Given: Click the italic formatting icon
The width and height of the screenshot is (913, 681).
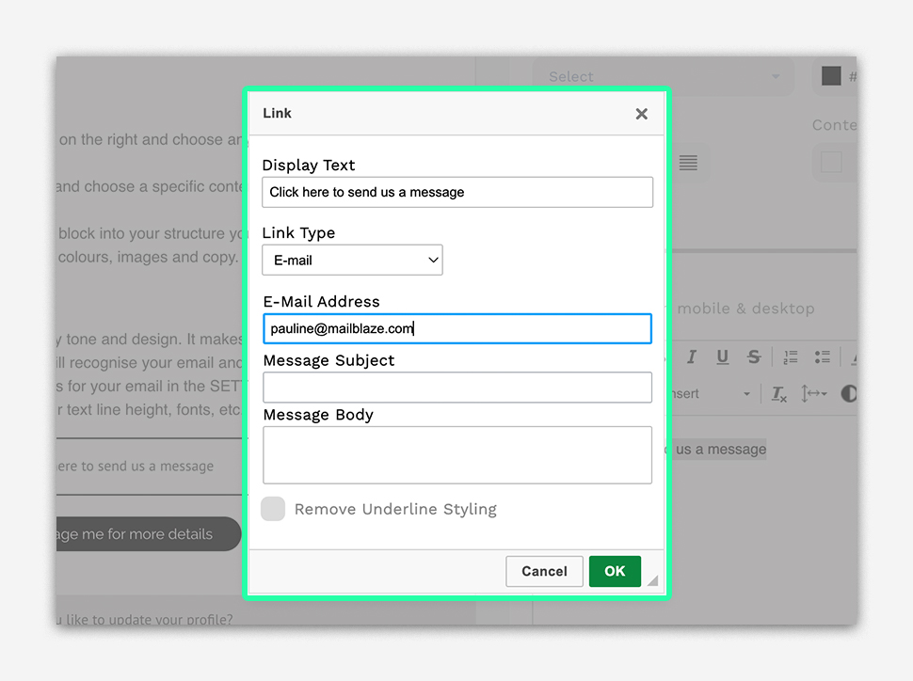Looking at the screenshot, I should coord(691,356).
